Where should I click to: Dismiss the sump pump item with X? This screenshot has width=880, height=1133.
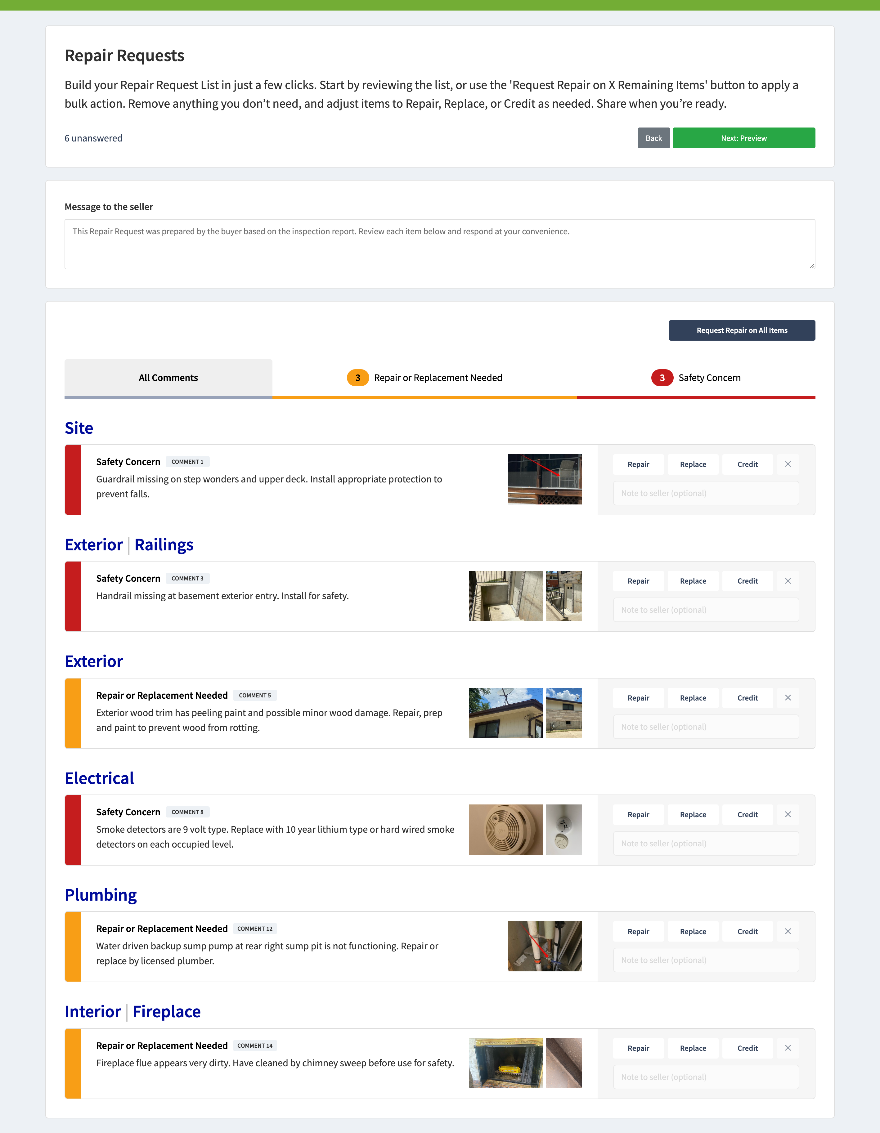tap(788, 931)
